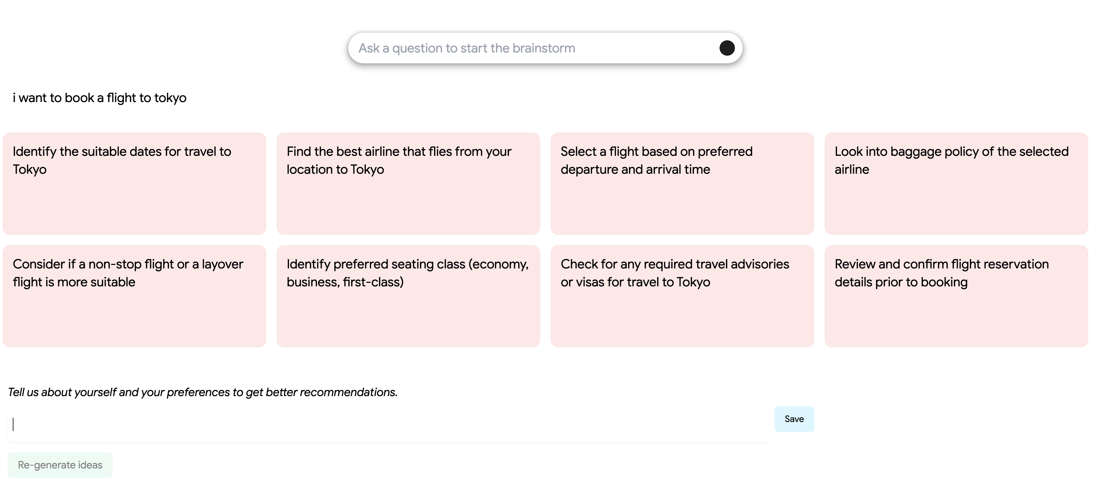Click the 'departure and arrival time' text
Image resolution: width=1096 pixels, height=494 pixels.
(x=635, y=170)
